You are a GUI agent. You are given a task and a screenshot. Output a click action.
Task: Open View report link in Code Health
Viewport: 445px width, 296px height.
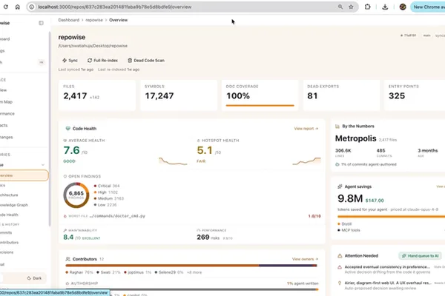[306, 129]
